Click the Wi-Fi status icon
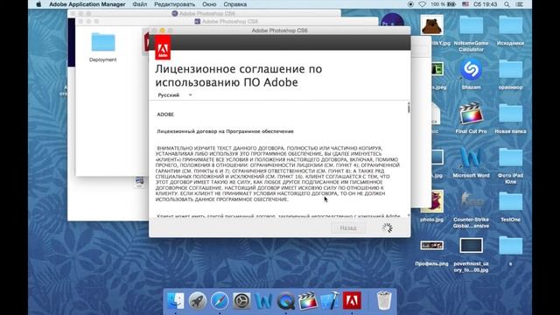The width and height of the screenshot is (560, 315). (x=422, y=4)
